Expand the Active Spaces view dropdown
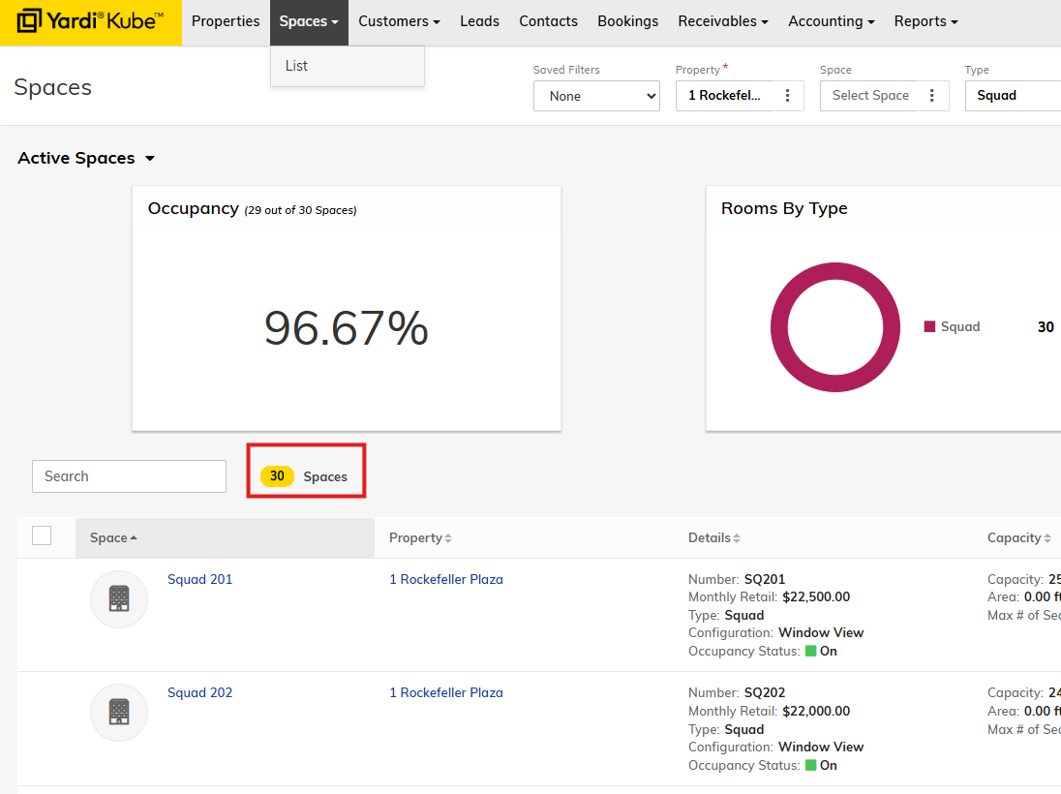 coord(150,159)
